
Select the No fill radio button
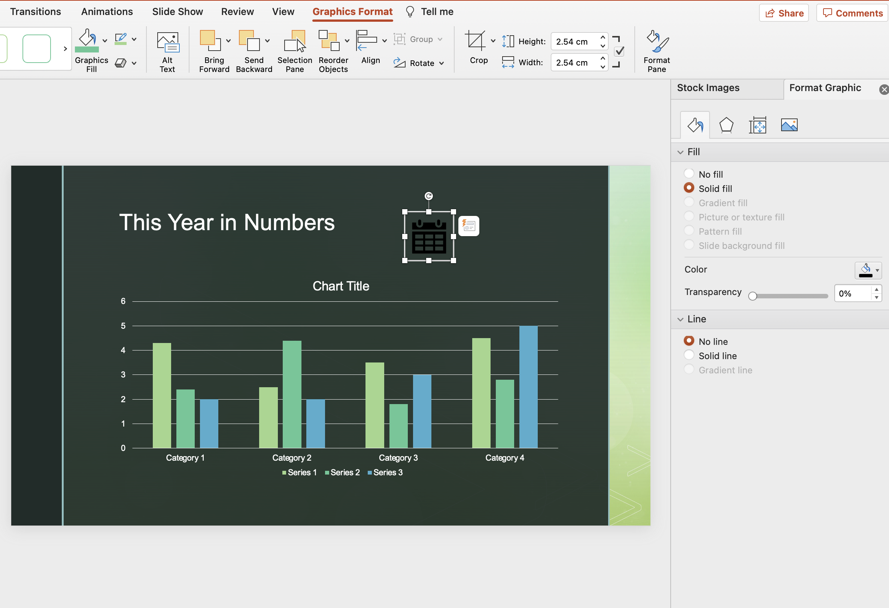coord(689,174)
